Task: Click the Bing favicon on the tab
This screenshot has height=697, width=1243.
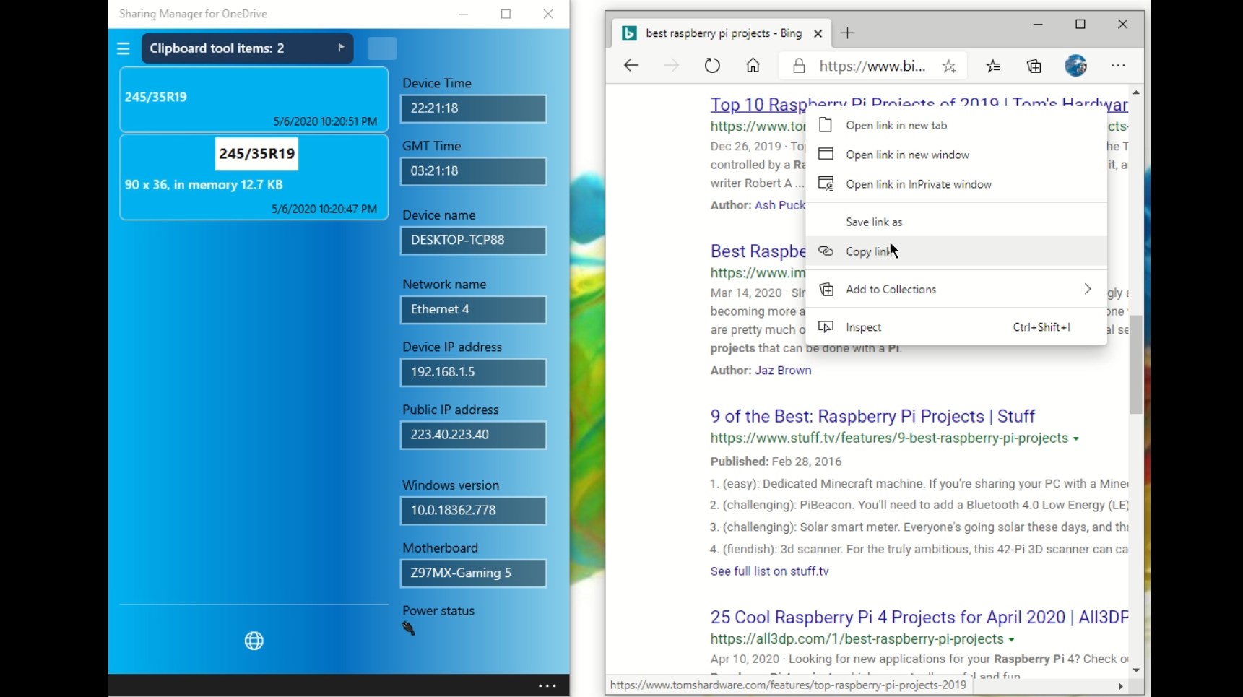Action: point(629,33)
